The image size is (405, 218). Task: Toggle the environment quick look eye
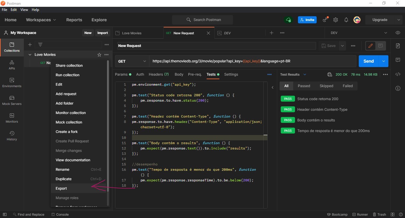pyautogui.click(x=398, y=33)
